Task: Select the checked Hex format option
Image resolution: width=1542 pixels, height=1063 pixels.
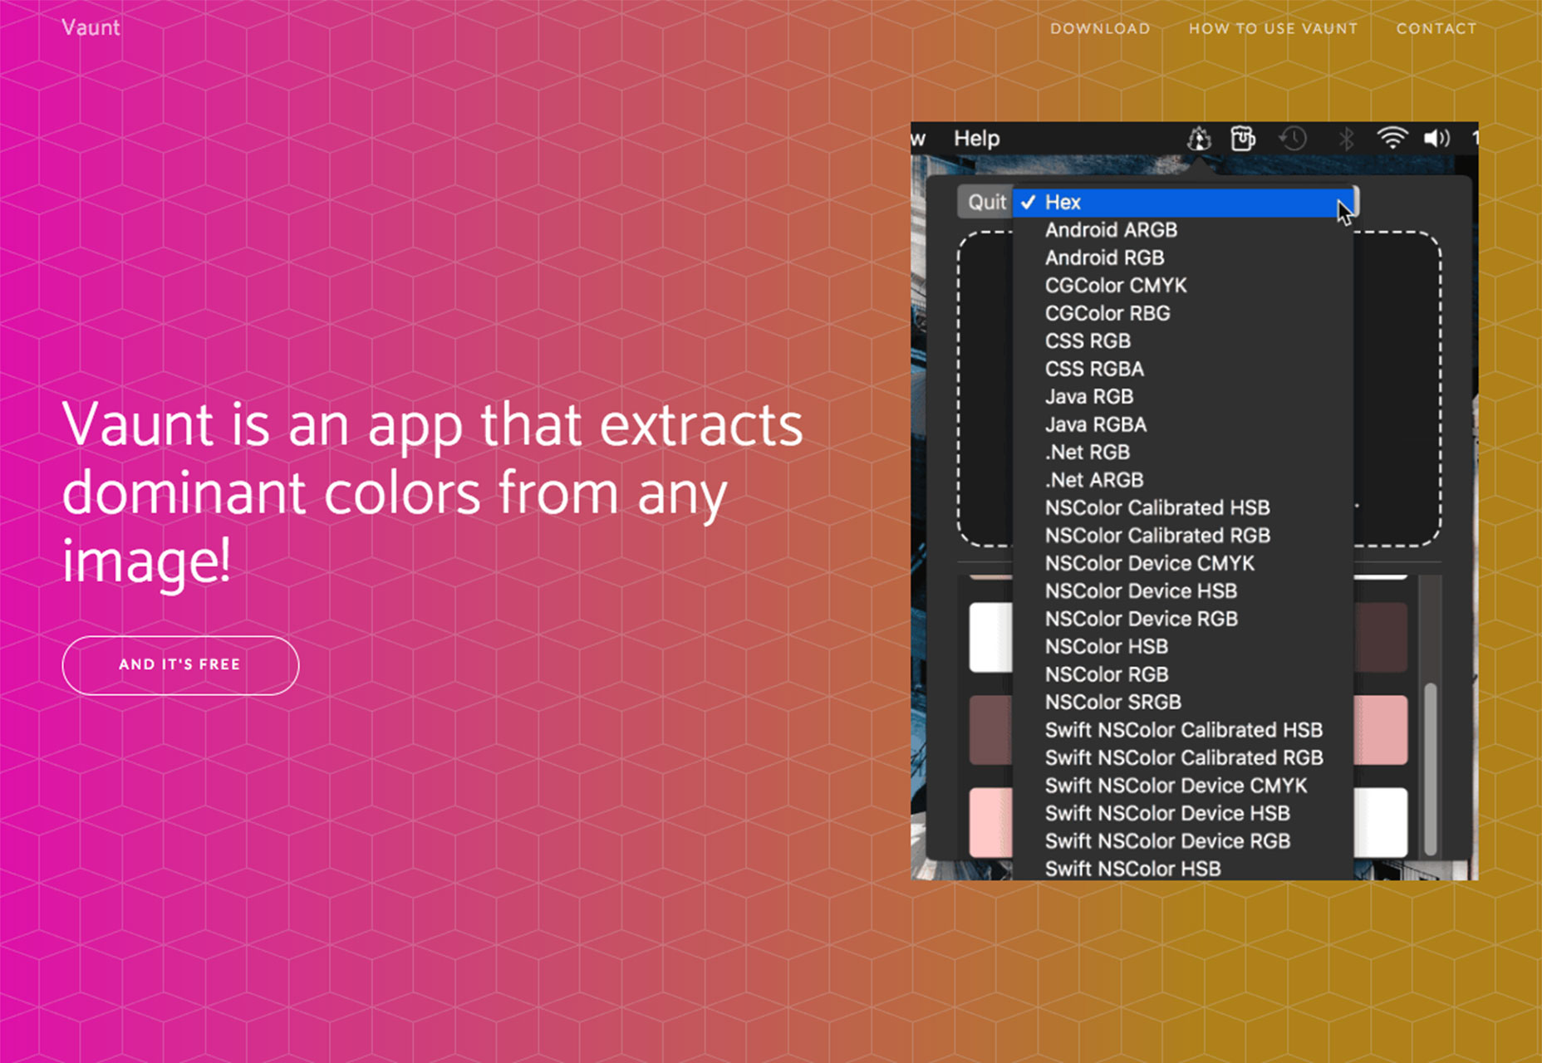Action: (1183, 203)
